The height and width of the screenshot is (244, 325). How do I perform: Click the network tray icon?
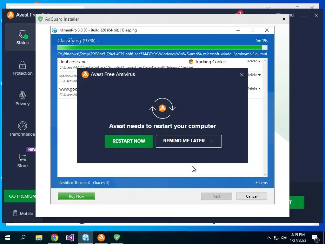[x=276, y=238]
